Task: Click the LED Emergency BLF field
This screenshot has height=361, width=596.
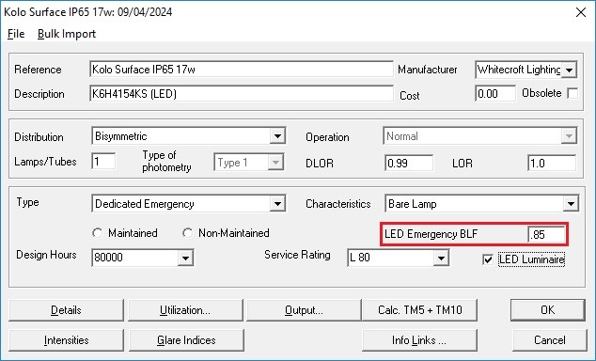Action: pos(546,234)
